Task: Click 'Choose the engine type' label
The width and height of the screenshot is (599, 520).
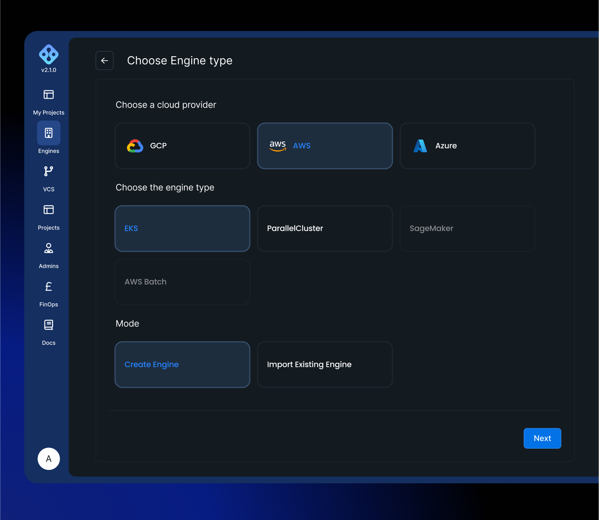Action: pos(165,187)
